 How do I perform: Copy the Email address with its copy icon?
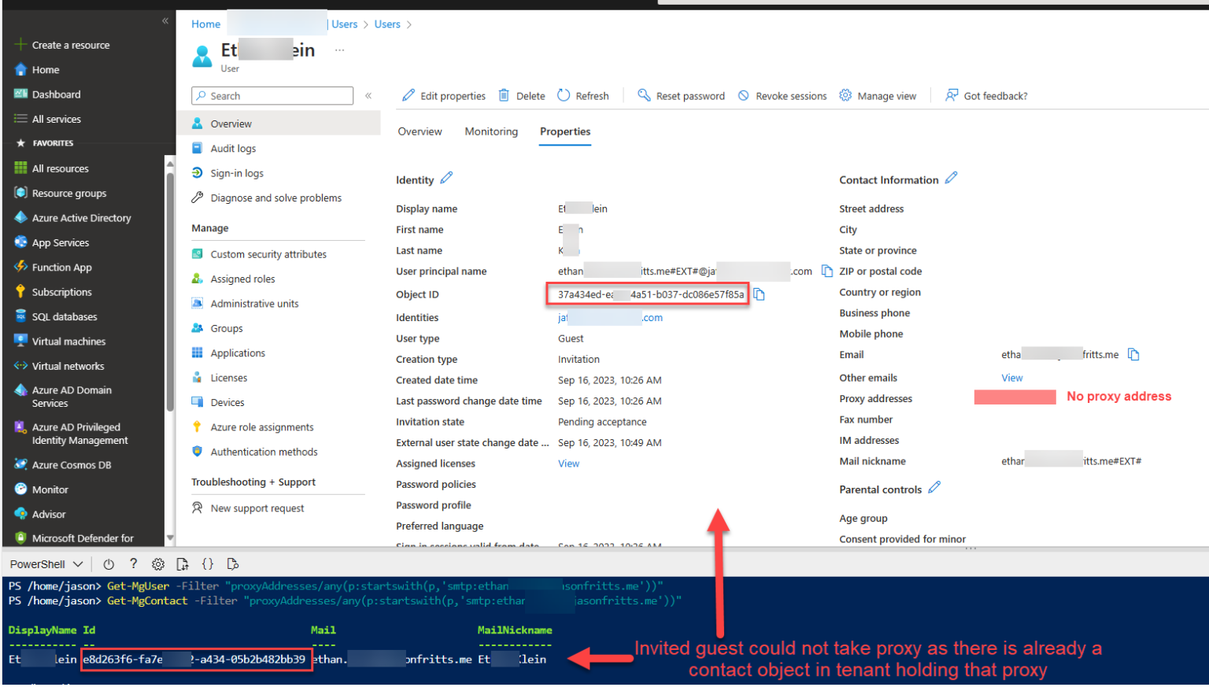[x=1133, y=354]
